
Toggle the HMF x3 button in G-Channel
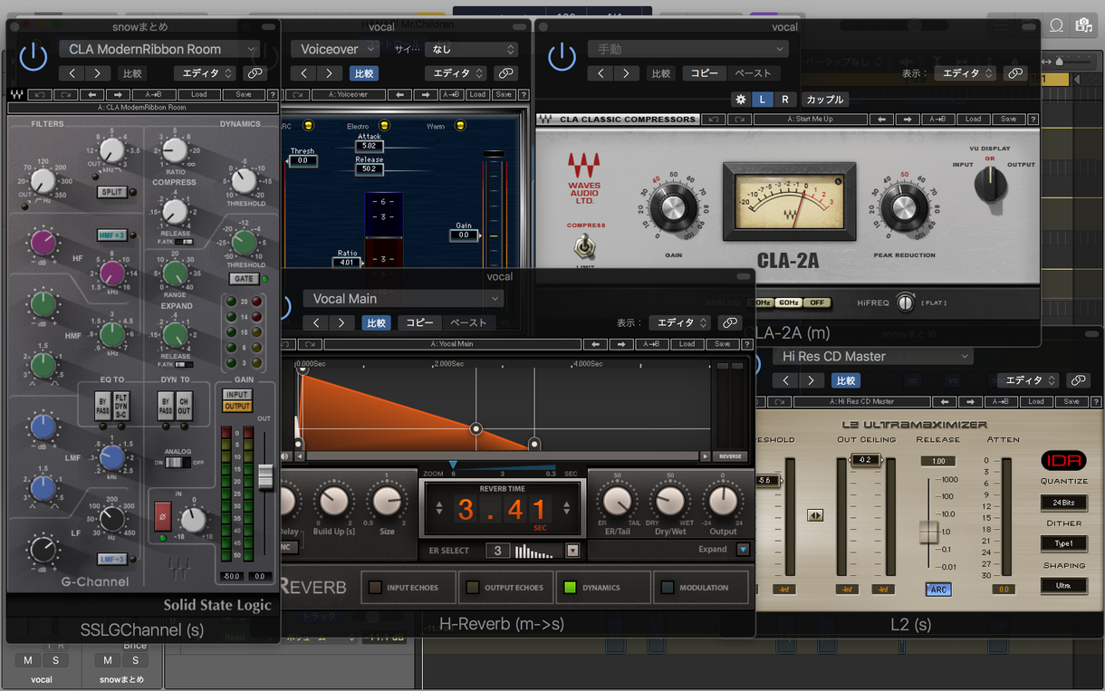(112, 235)
